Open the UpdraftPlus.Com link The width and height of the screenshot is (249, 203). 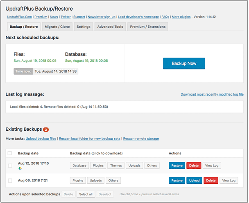(19, 17)
